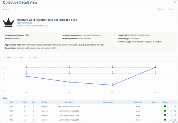Screen dimensions: 178x123
Task: Click the Yearly Objective subtitle
Action: [x=24, y=23]
